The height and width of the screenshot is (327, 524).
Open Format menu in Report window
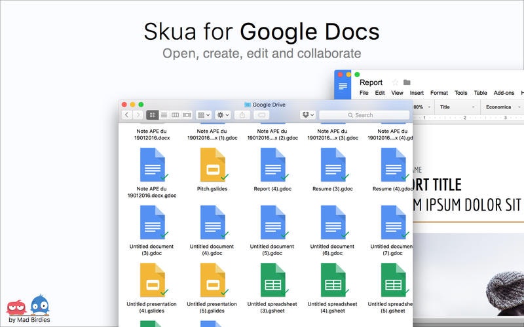[439, 93]
